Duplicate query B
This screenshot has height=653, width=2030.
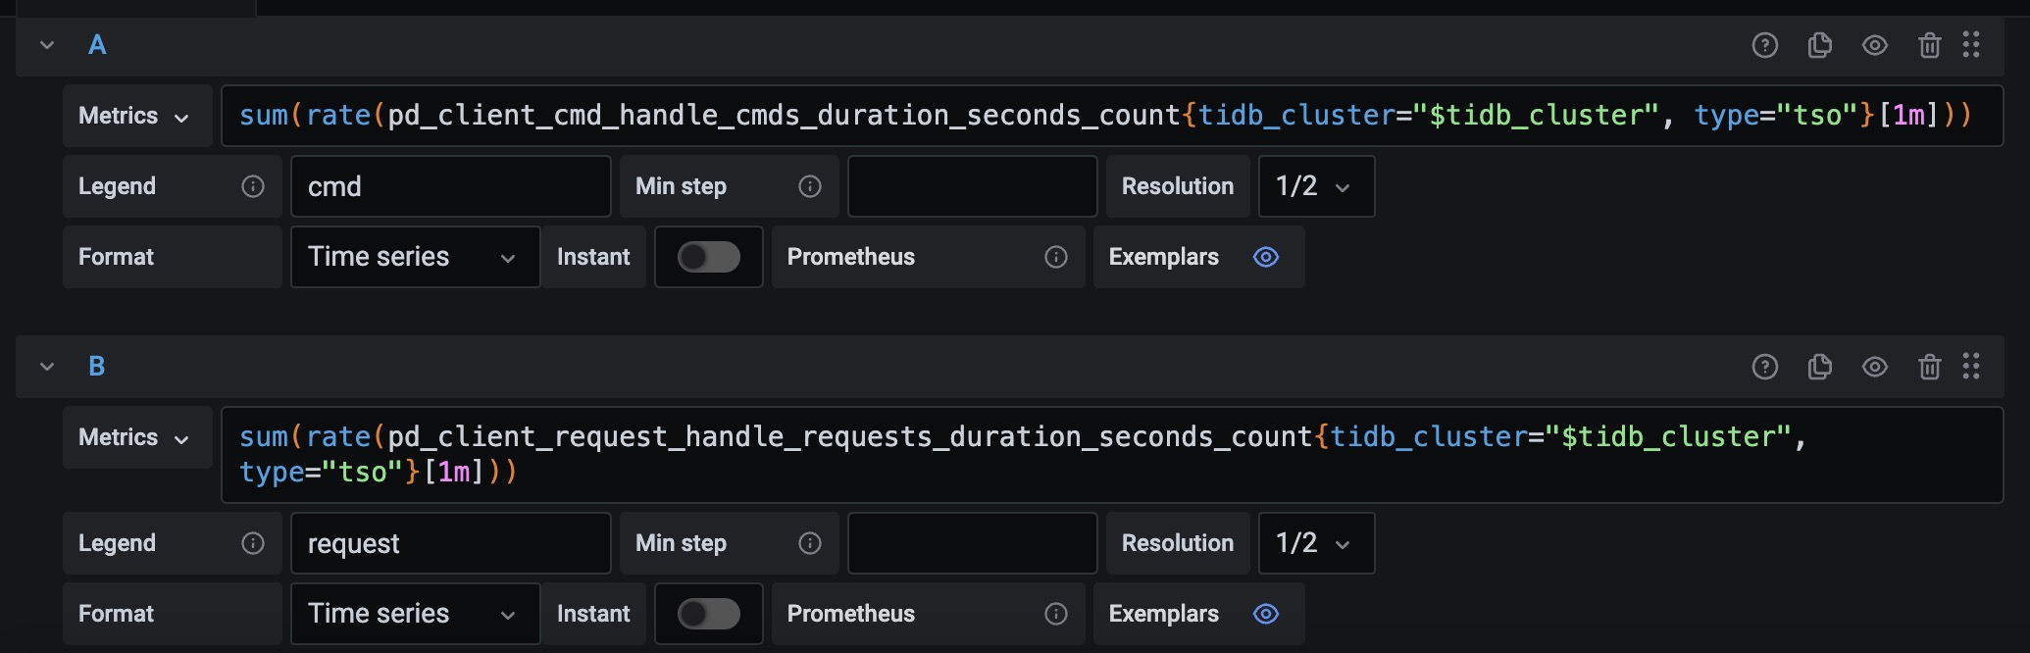pyautogui.click(x=1819, y=367)
